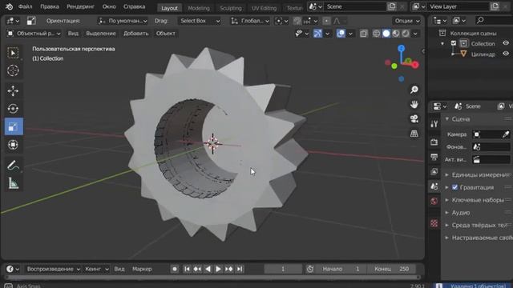The height and width of the screenshot is (288, 513).
Task: Click the Blender logo menu icon
Action: pos(9,6)
